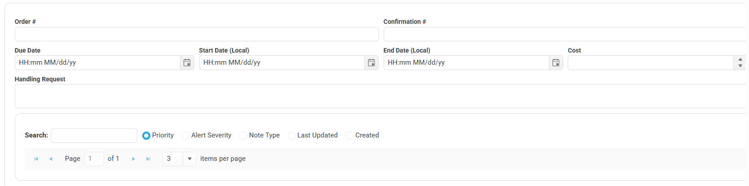Open the Due Date calendar picker
749x186 pixels.
[187, 63]
